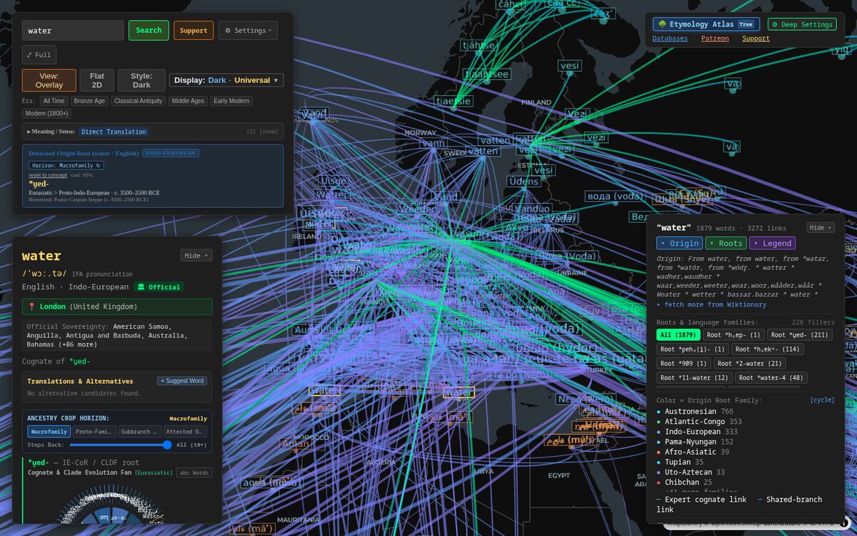Image resolution: width=857 pixels, height=536 pixels.
Task: Expand the Meaning / Sense section
Action: pos(153,131)
